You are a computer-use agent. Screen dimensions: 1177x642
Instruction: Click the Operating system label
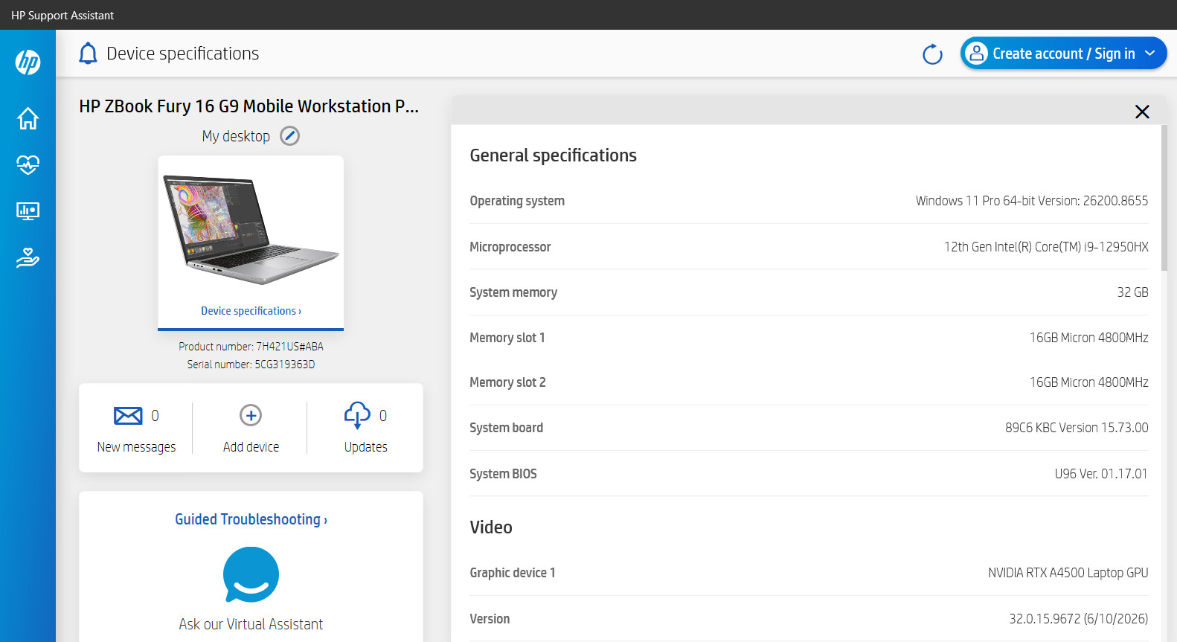point(517,201)
